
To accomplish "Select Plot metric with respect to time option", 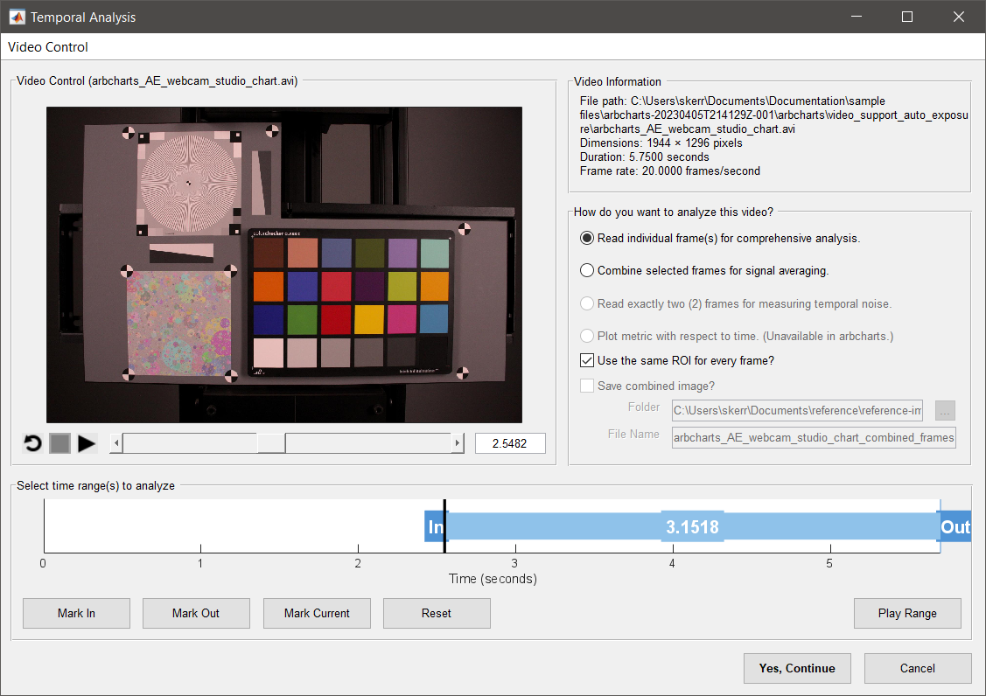I will click(x=737, y=336).
